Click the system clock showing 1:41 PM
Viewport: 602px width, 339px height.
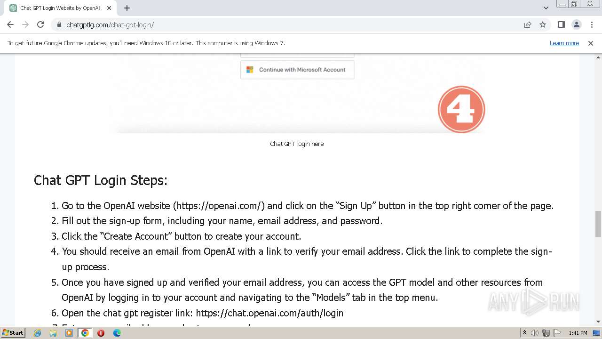(x=578, y=333)
